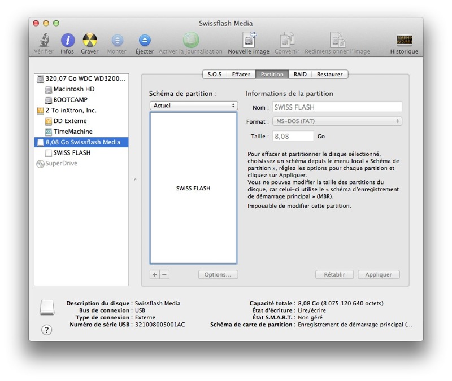Click the Graver burn icon
This screenshot has width=452, height=381.
pos(89,41)
